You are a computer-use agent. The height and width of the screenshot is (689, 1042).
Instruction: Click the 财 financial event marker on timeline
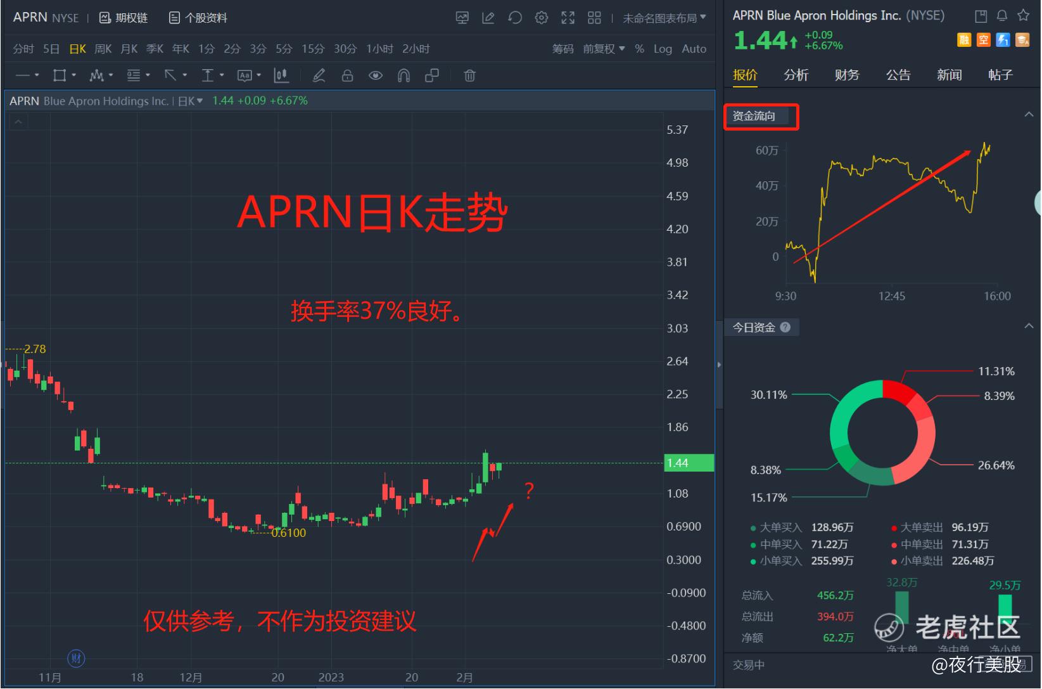pyautogui.click(x=76, y=659)
